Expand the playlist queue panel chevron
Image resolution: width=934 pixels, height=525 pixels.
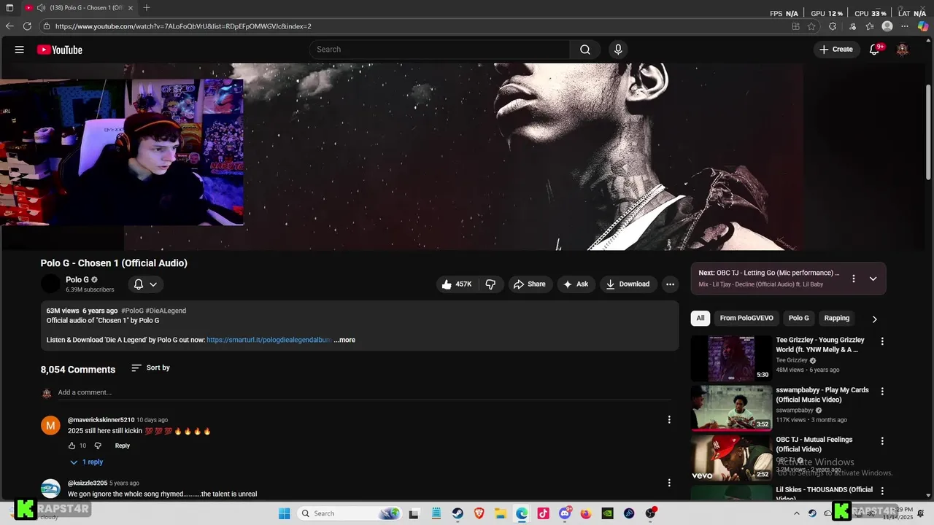(873, 279)
